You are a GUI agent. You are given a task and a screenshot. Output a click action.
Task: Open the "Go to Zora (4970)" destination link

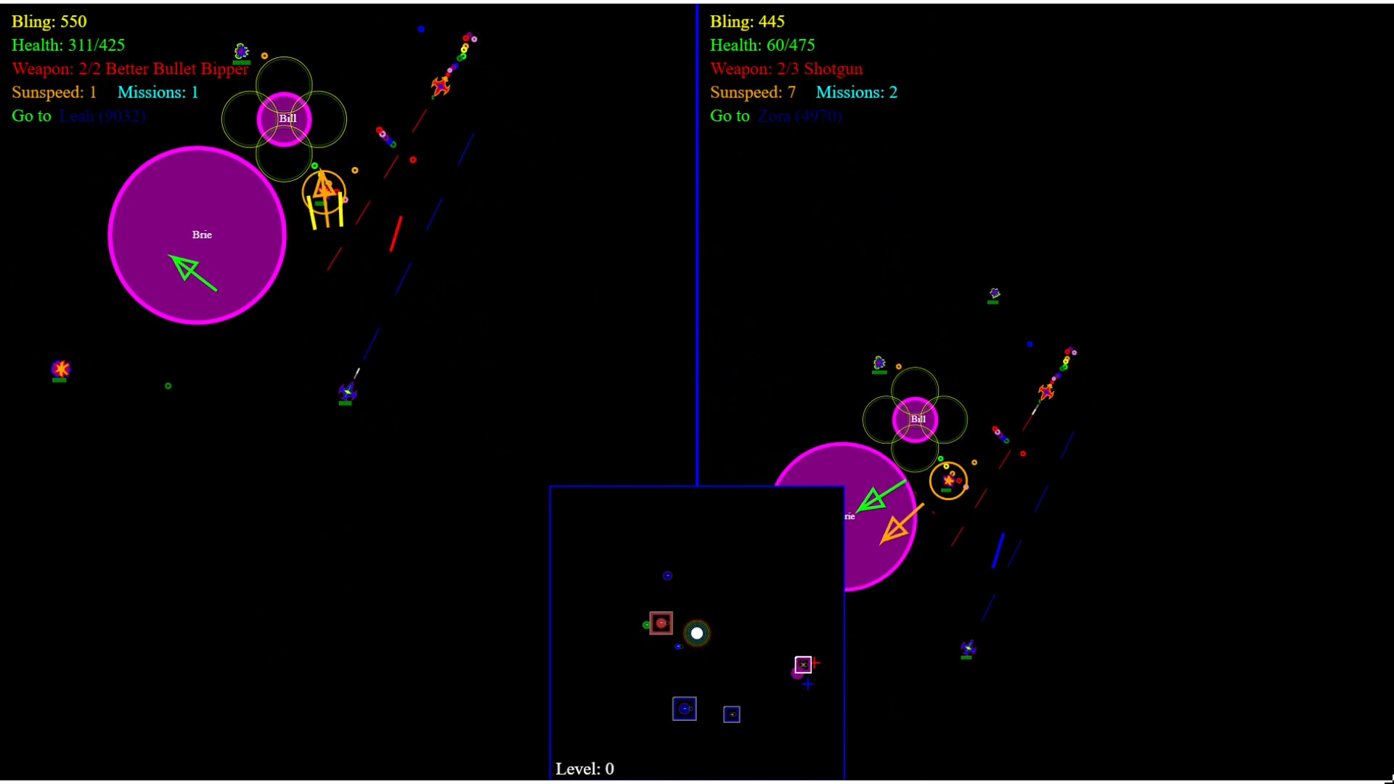[799, 116]
